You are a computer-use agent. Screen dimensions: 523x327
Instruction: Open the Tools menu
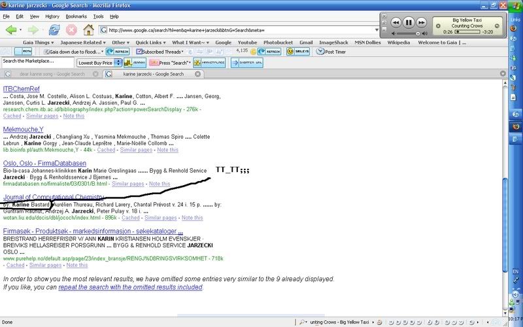[x=98, y=16]
